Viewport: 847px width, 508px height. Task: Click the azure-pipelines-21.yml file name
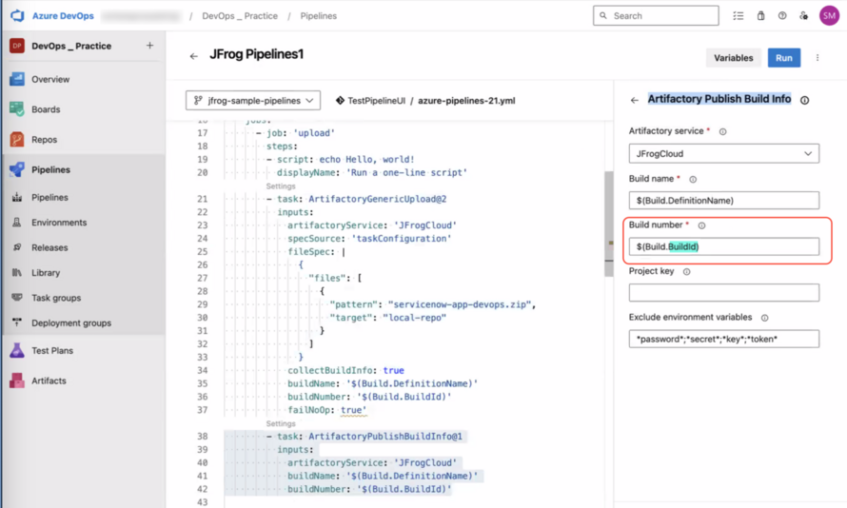(466, 101)
